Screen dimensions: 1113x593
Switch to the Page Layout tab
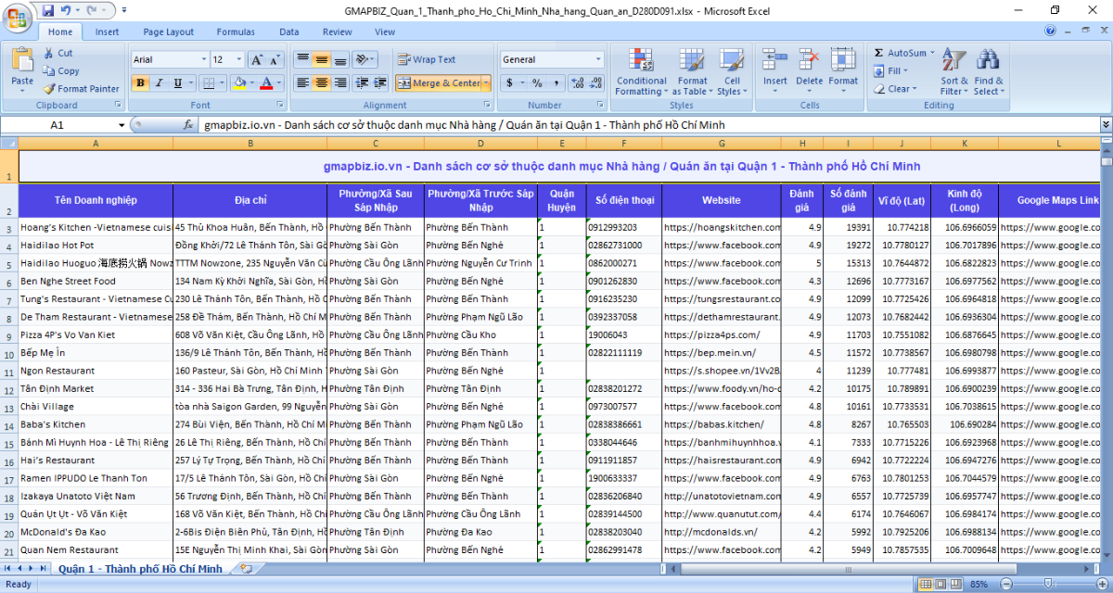tap(168, 32)
